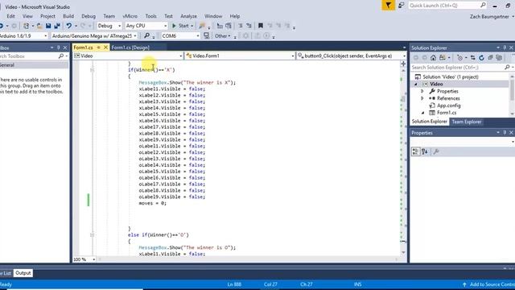515x290 pixels.
Task: Click the Save All icon
Action: (57, 26)
